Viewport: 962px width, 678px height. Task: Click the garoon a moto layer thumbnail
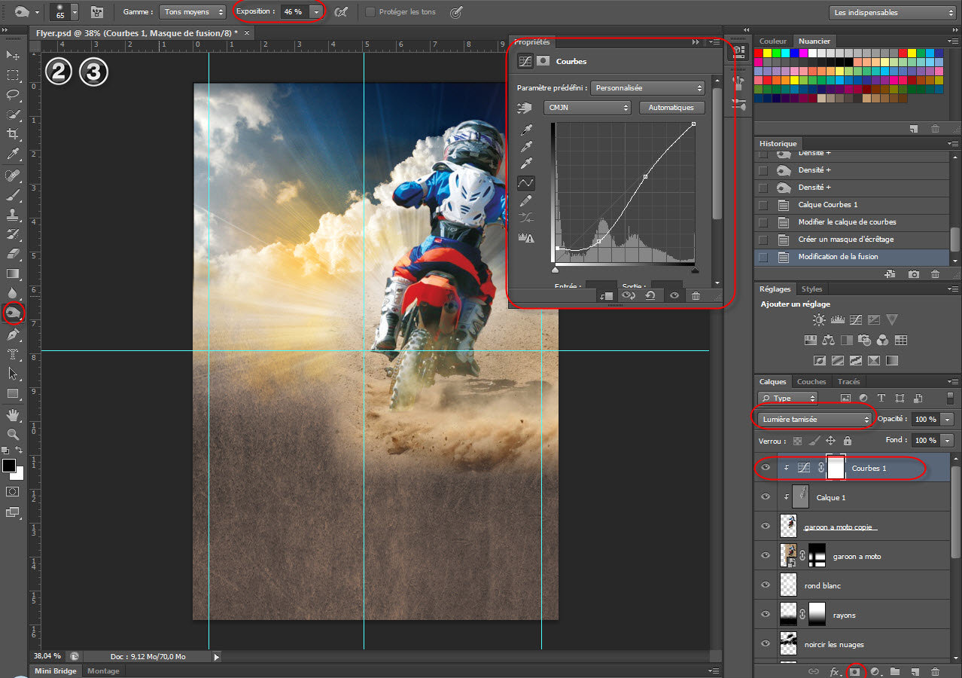pyautogui.click(x=788, y=556)
